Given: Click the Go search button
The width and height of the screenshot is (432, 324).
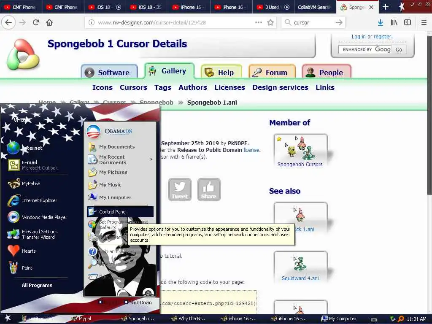Looking at the screenshot, I should click(399, 50).
